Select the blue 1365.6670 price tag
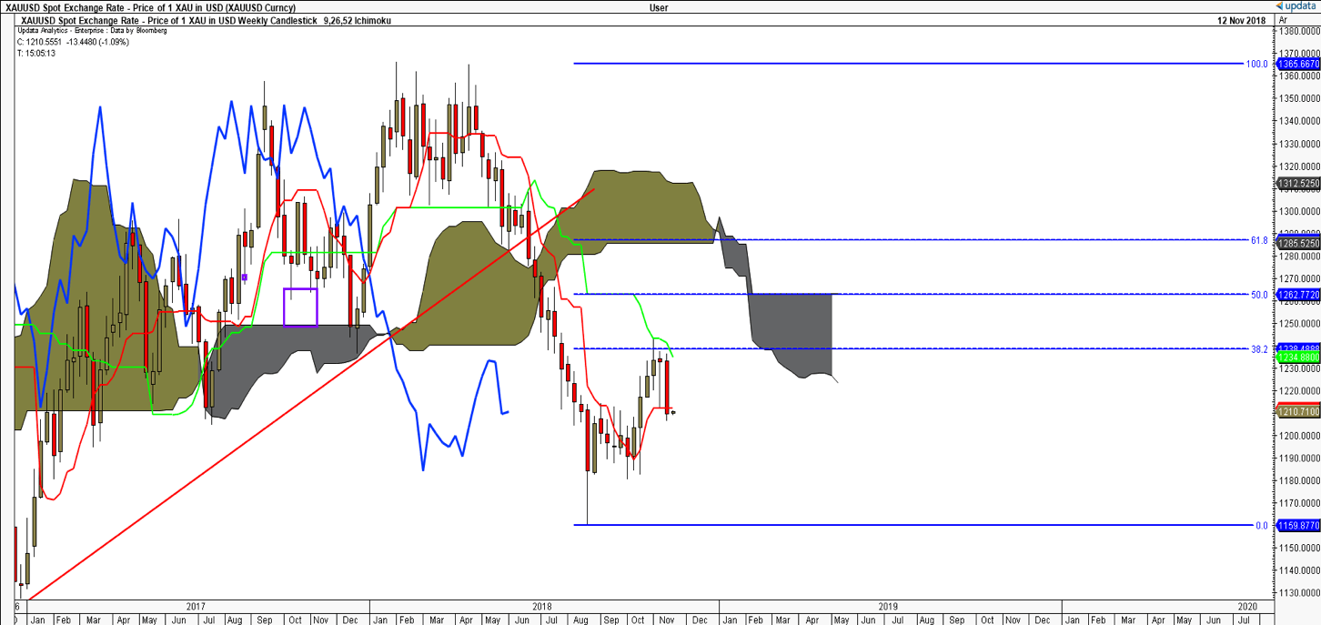This screenshot has height=625, width=1321. click(x=1299, y=64)
